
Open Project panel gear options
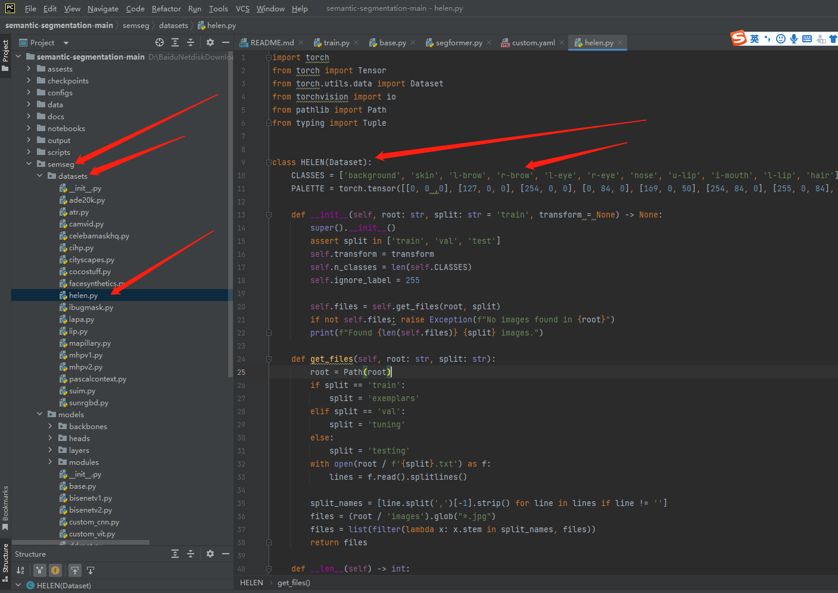click(210, 42)
